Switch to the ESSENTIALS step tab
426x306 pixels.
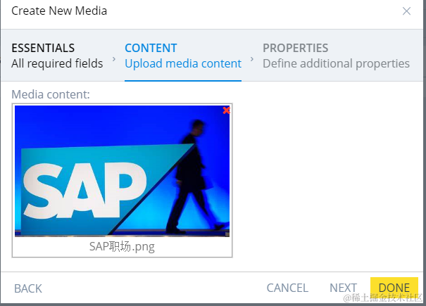pos(57,56)
